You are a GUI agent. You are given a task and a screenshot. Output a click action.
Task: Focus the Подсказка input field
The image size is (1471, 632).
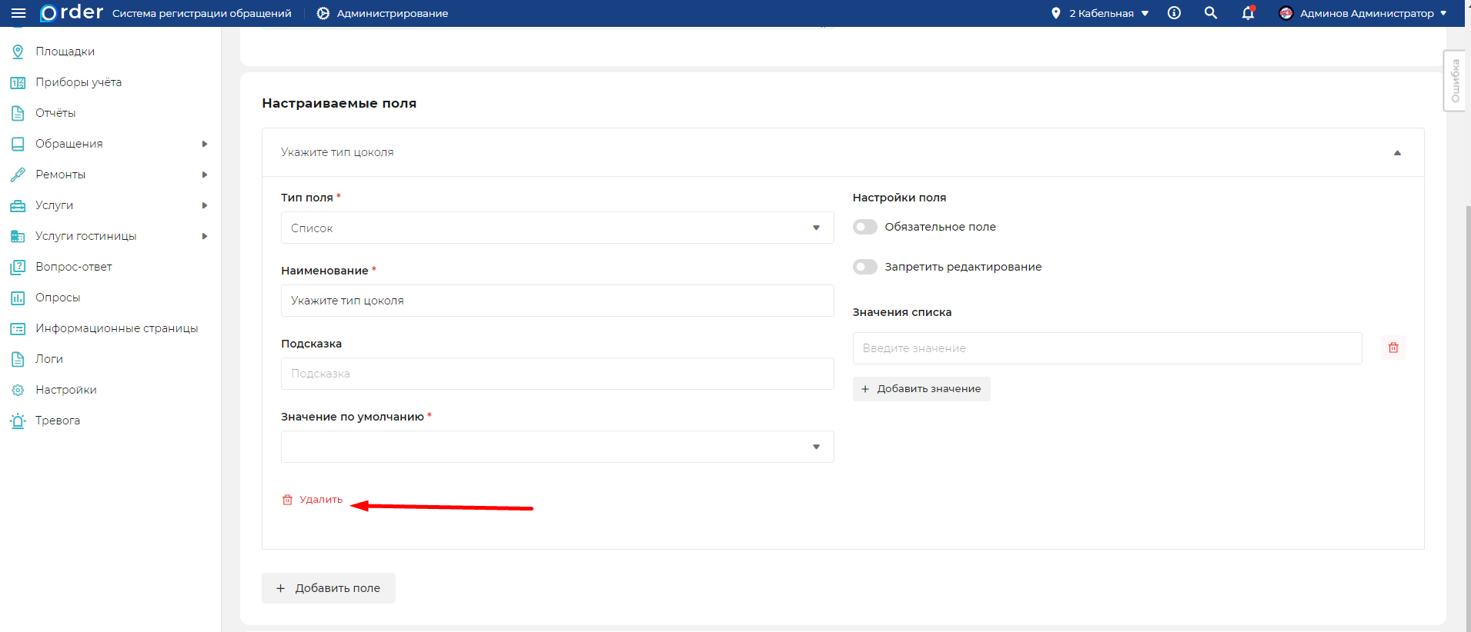click(557, 374)
